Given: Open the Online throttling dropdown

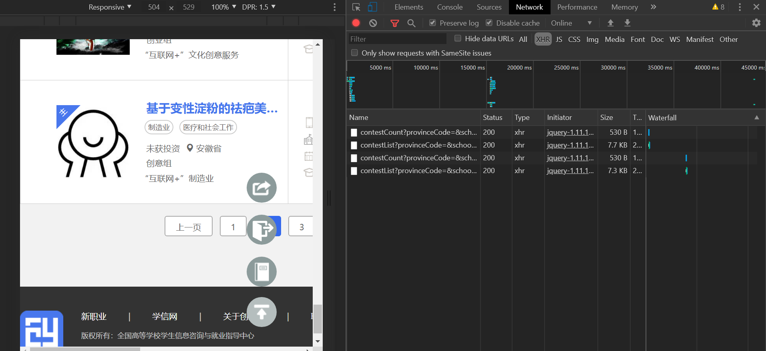Looking at the screenshot, I should [x=571, y=23].
